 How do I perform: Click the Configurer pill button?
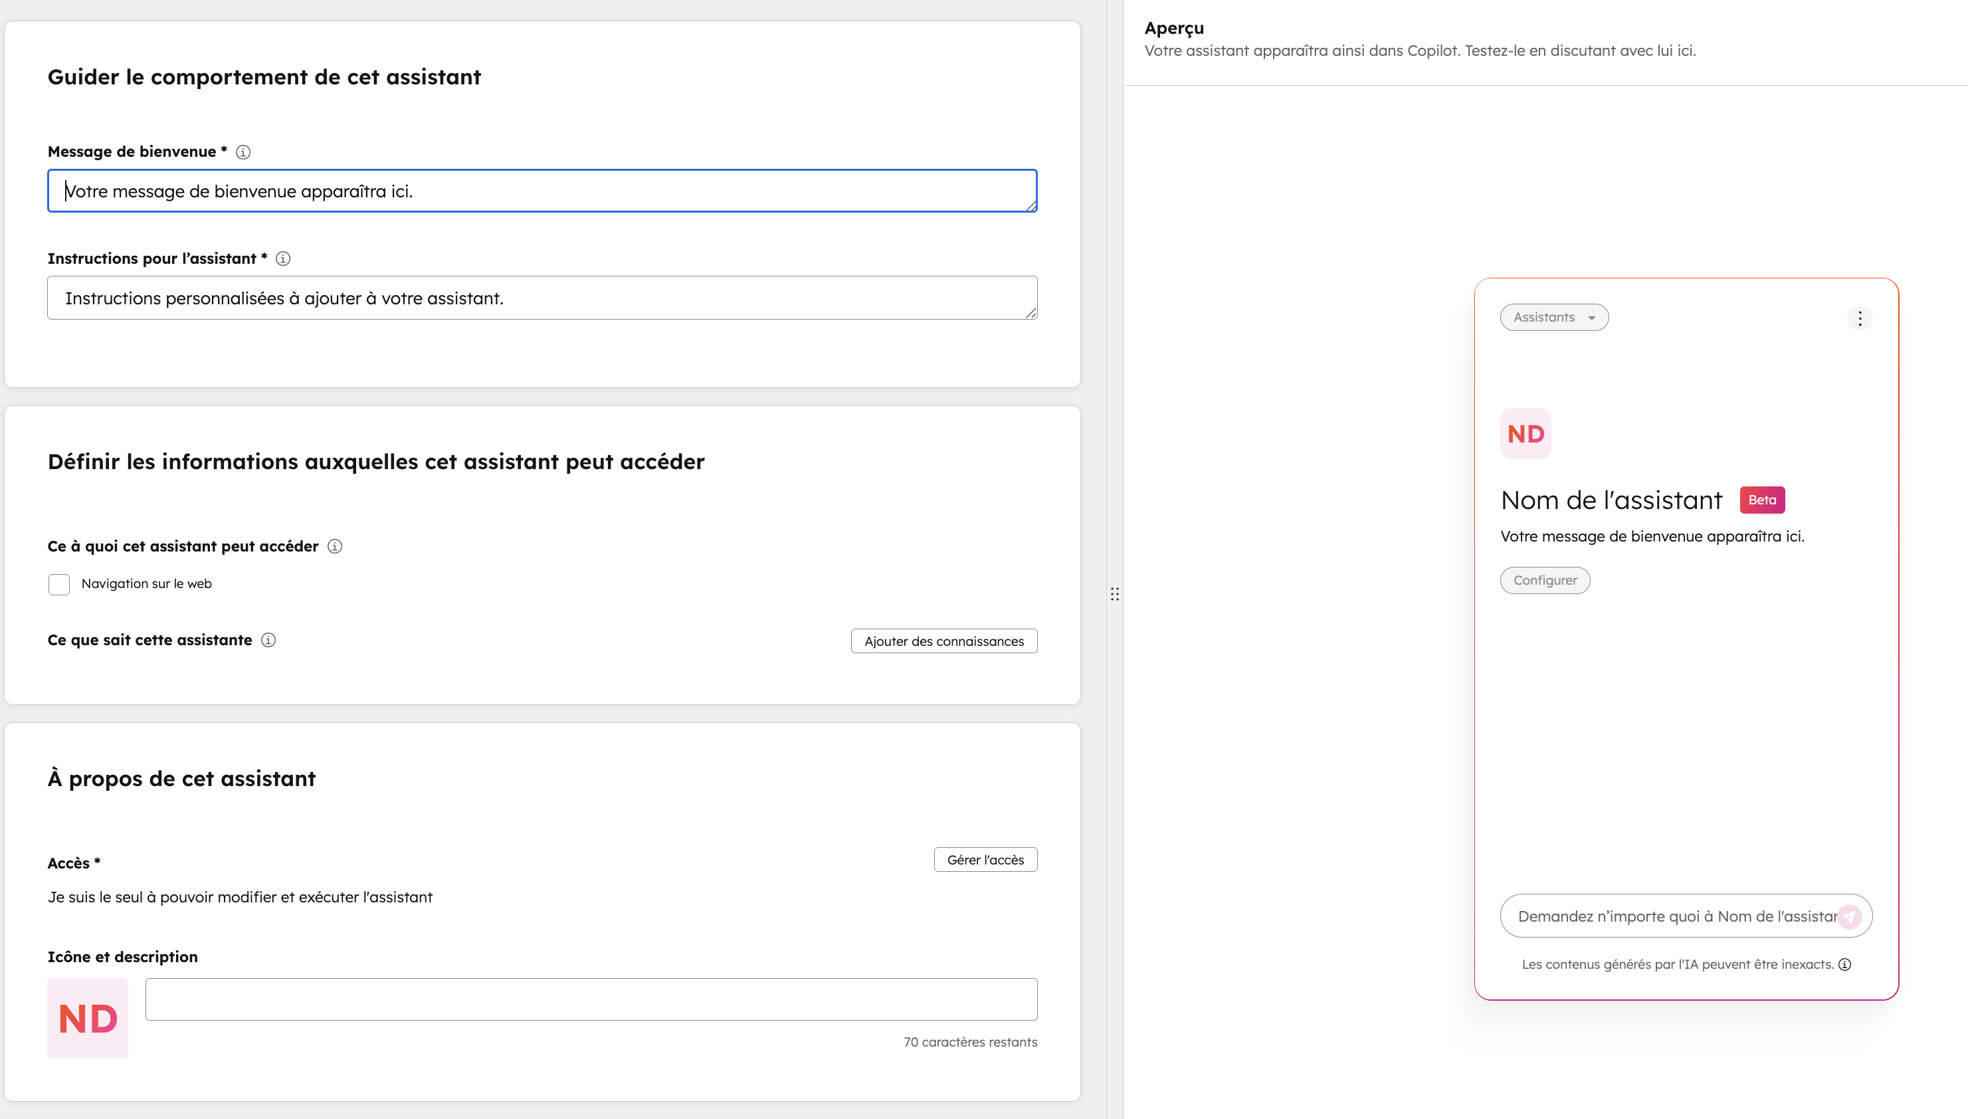pyautogui.click(x=1545, y=580)
